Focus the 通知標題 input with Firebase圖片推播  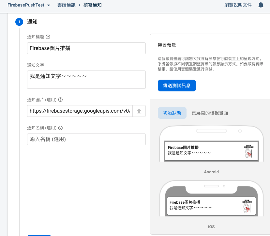[86, 48]
